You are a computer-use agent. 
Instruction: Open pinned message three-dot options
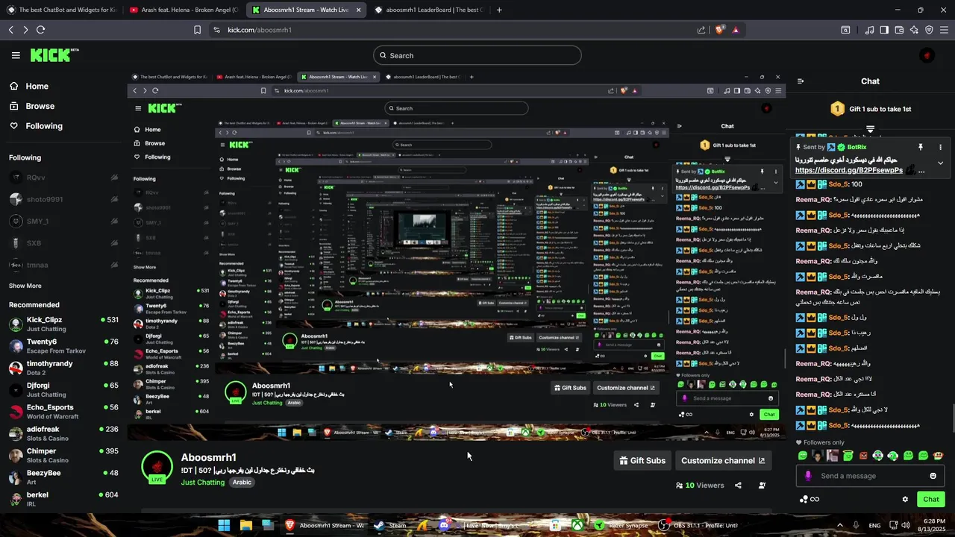tap(940, 147)
